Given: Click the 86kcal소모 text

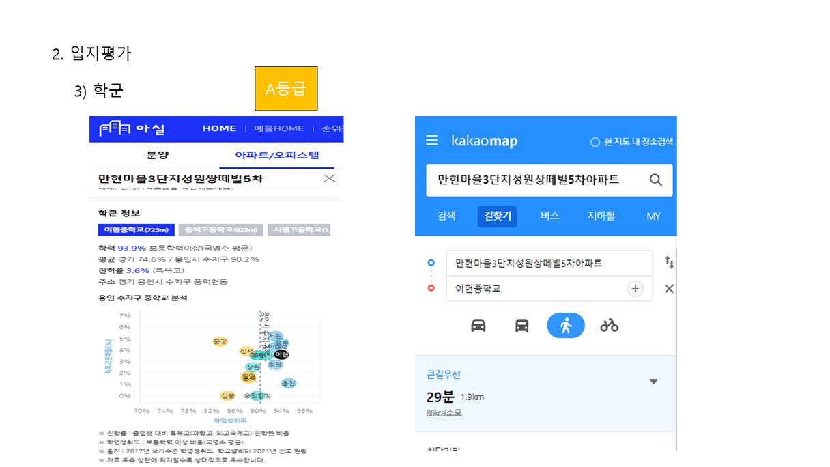Looking at the screenshot, I should click(x=444, y=413).
